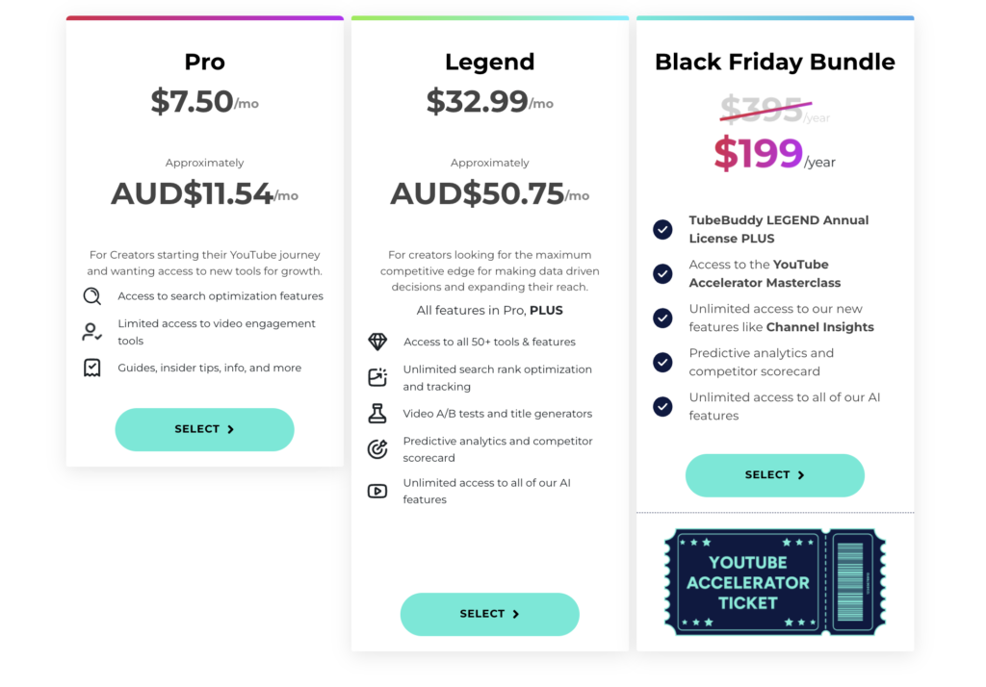986x687 pixels.
Task: Select the video engagement tools person icon
Action: pos(91,332)
